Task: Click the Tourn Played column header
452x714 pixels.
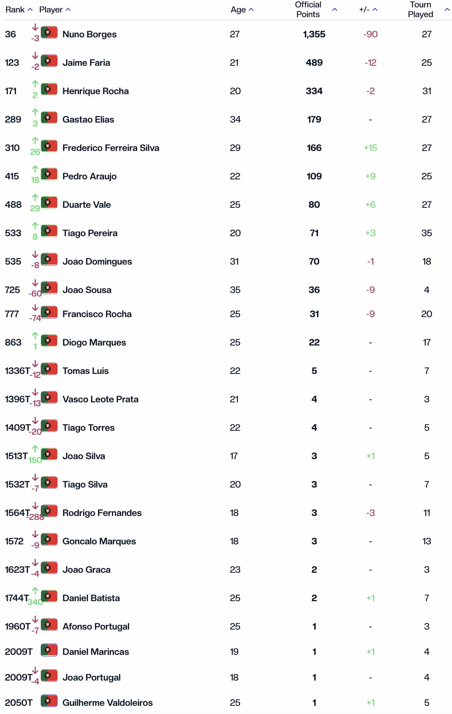Action: [x=421, y=10]
